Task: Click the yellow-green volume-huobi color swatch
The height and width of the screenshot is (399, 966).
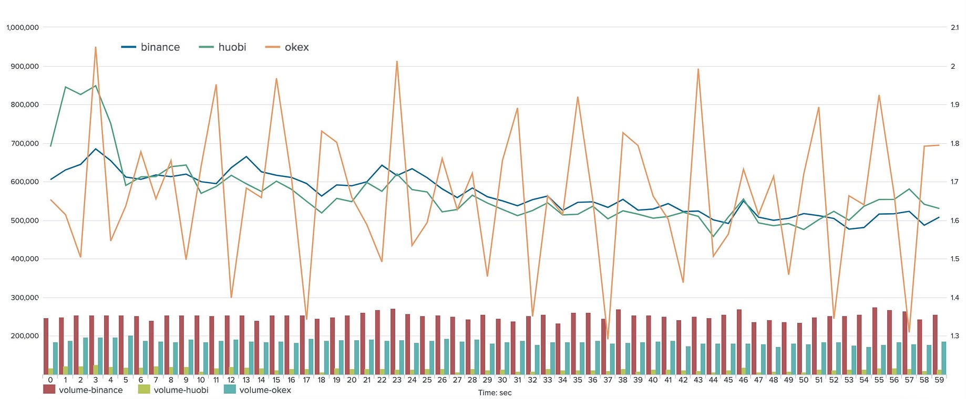Action: 143,389
